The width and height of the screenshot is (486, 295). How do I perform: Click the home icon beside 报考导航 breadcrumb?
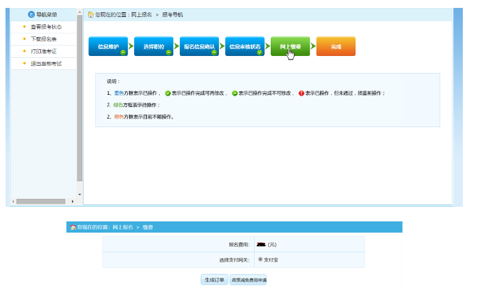91,15
